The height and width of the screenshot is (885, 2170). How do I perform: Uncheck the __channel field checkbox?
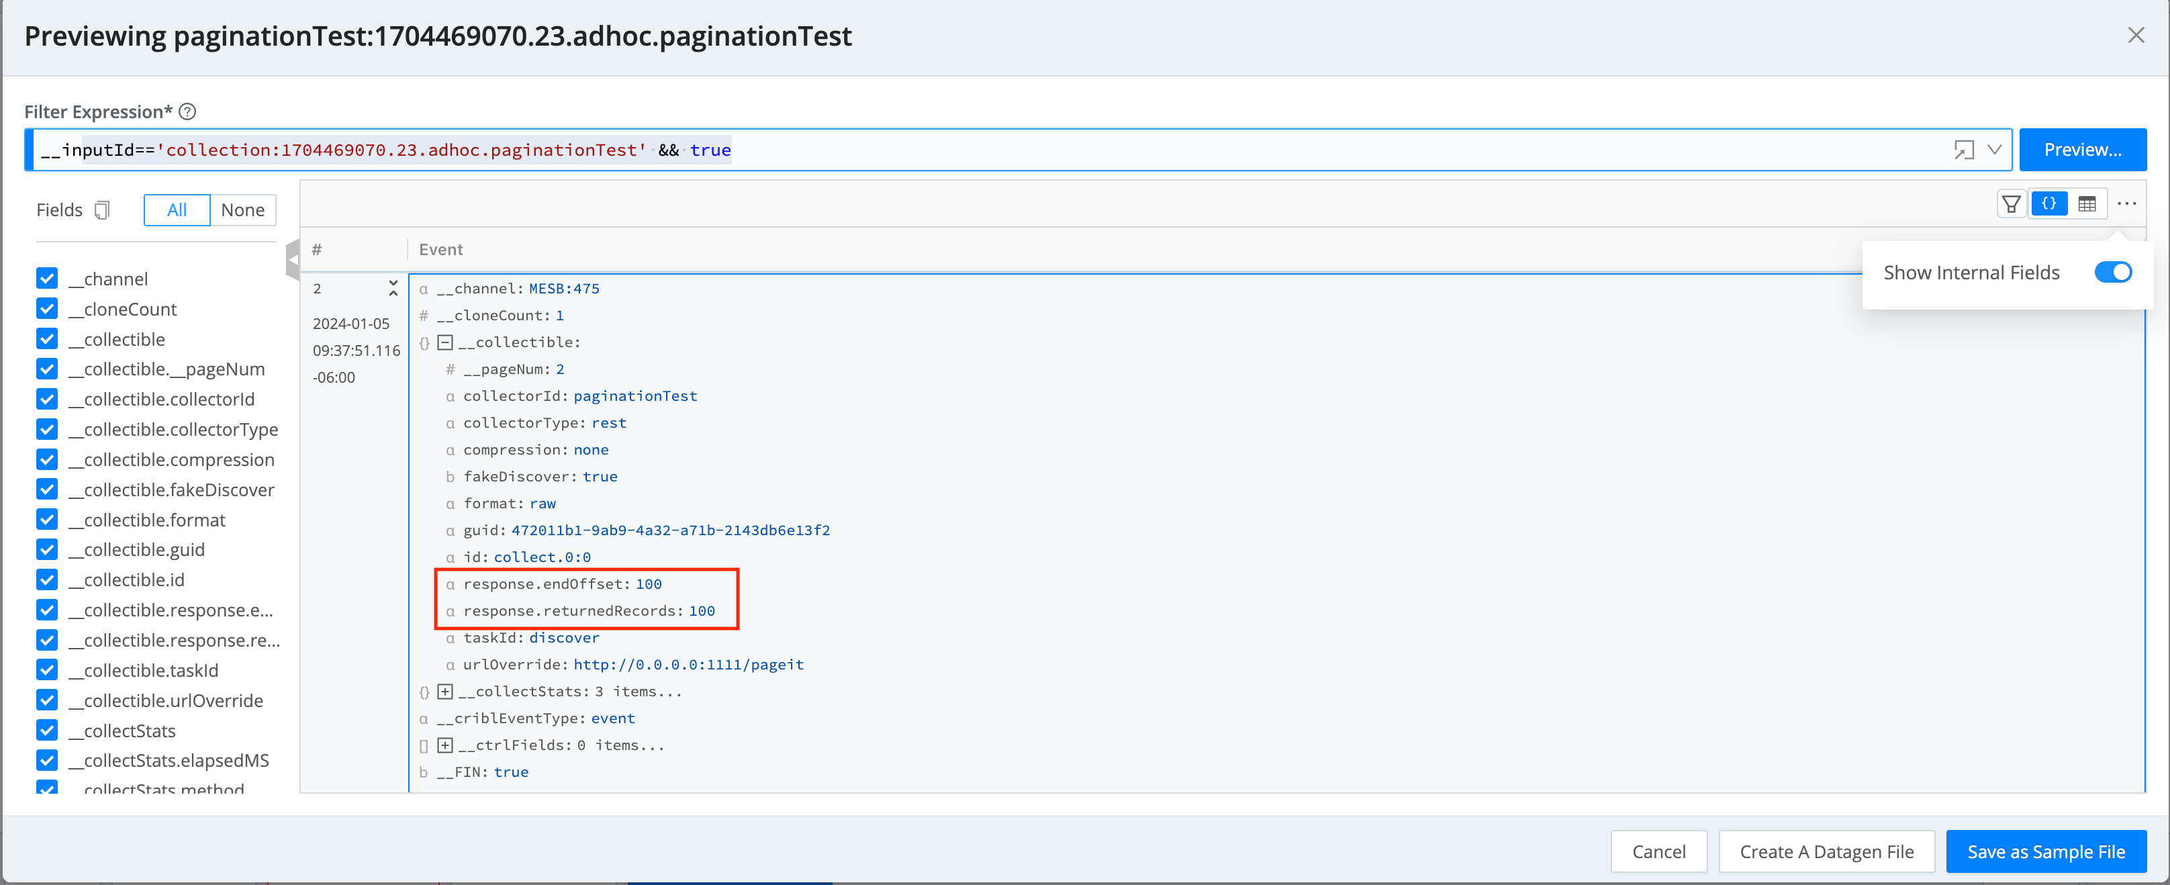[47, 278]
